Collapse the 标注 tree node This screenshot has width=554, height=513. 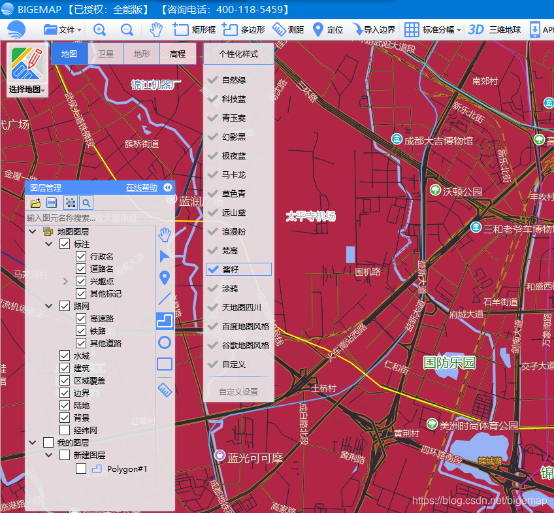(49, 244)
